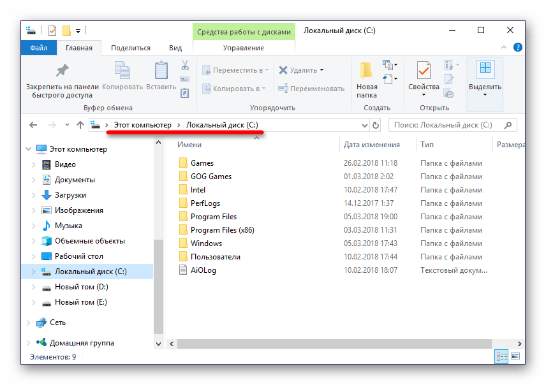546x385 pixels.
Task: Click the Переименовать button
Action: click(x=311, y=89)
